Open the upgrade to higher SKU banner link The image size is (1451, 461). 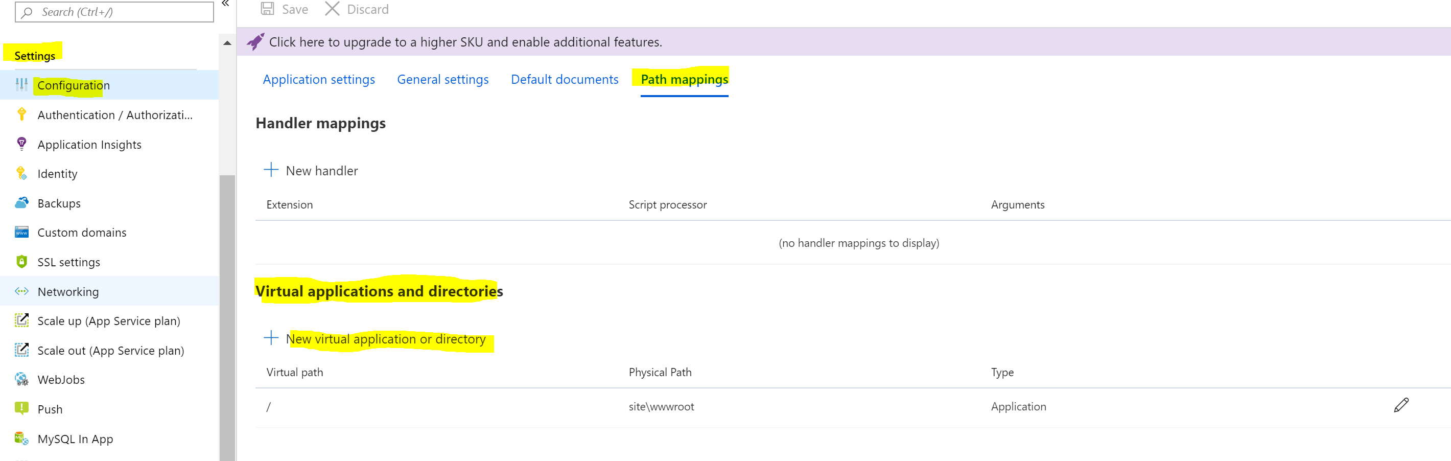(466, 42)
